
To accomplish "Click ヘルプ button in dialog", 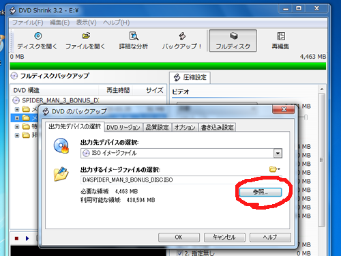I will coord(270,238).
